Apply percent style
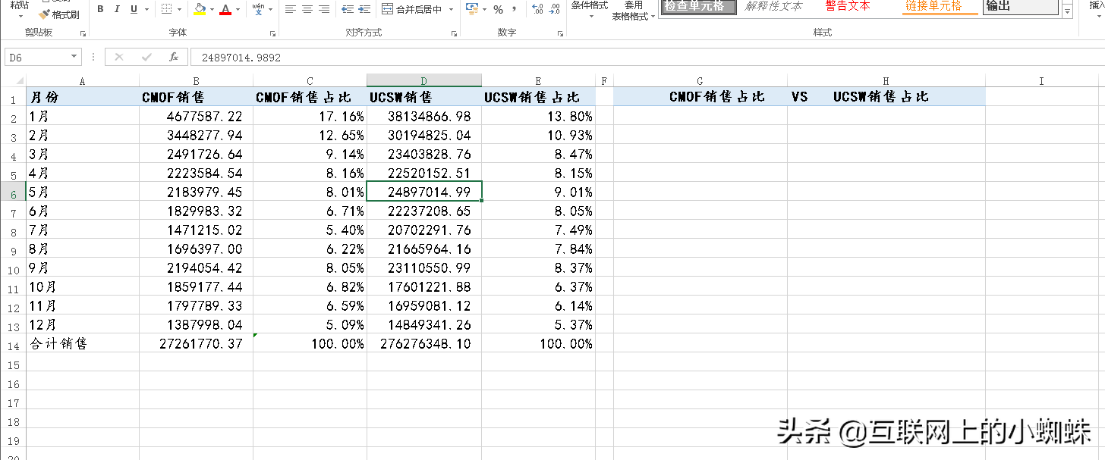 point(498,9)
